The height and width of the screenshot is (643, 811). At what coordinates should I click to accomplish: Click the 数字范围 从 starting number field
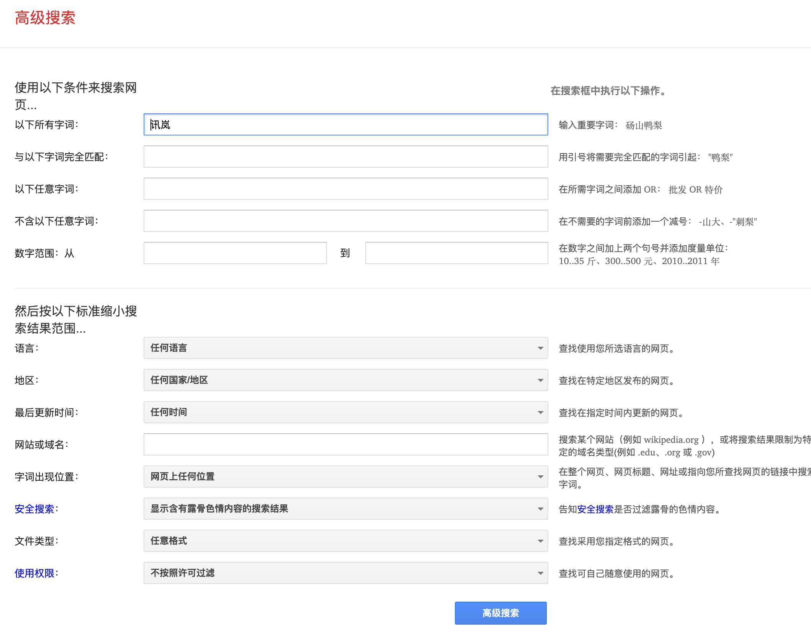235,253
